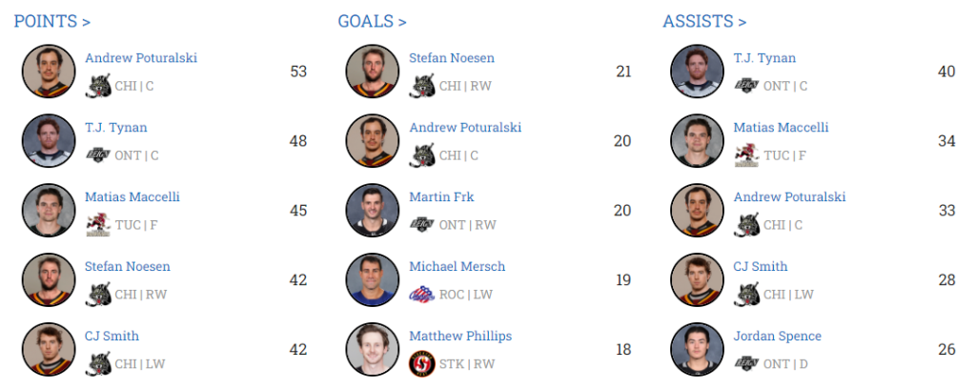Click Ontario Reign logo under Martin Frk
The image size is (976, 390).
click(422, 224)
